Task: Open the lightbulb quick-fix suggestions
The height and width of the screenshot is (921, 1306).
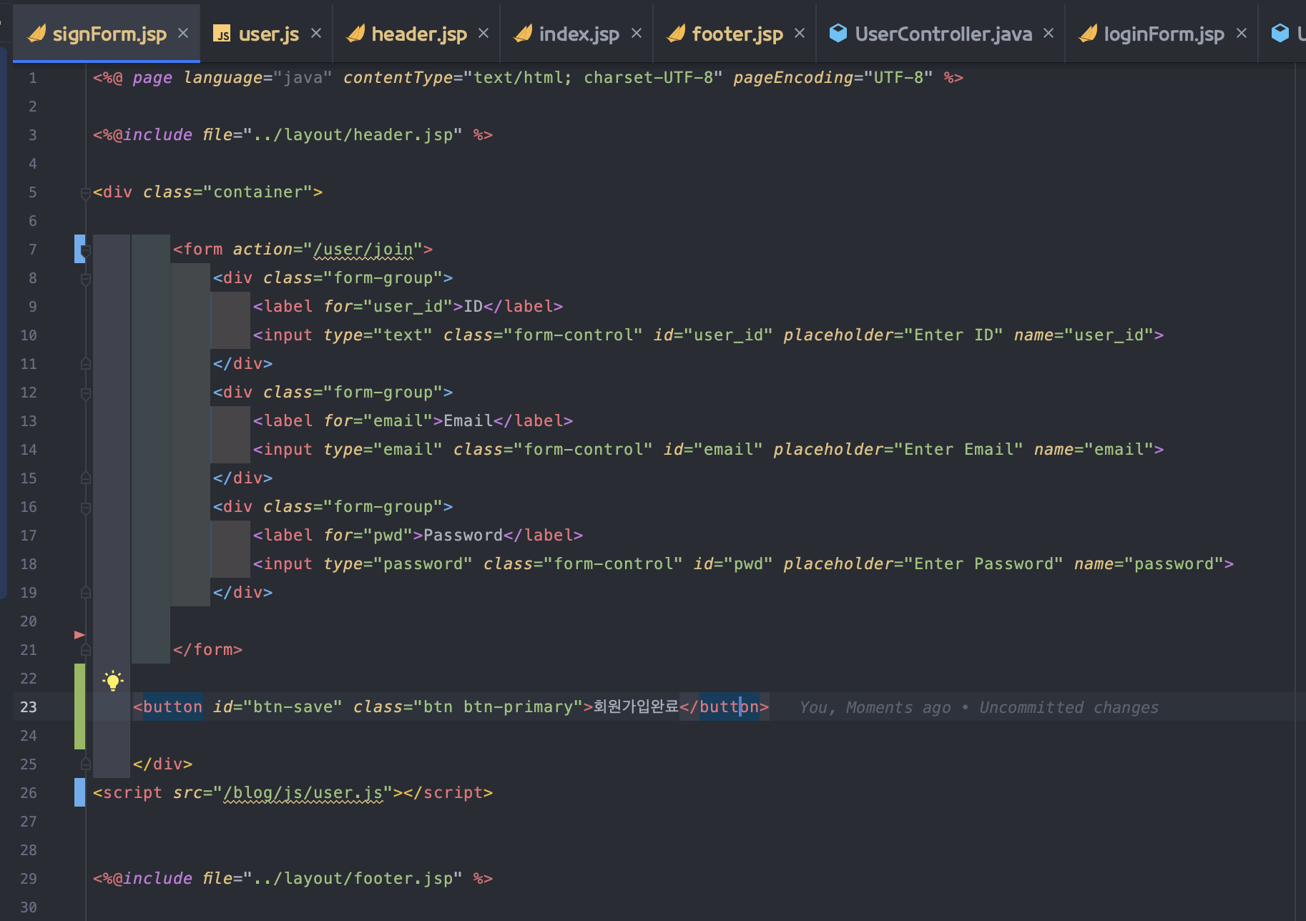Action: (112, 679)
